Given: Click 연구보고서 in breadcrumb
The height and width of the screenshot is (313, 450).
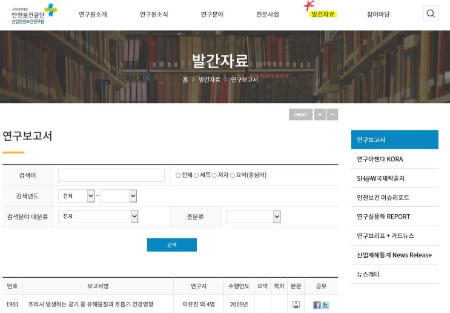Looking at the screenshot, I should tap(245, 79).
